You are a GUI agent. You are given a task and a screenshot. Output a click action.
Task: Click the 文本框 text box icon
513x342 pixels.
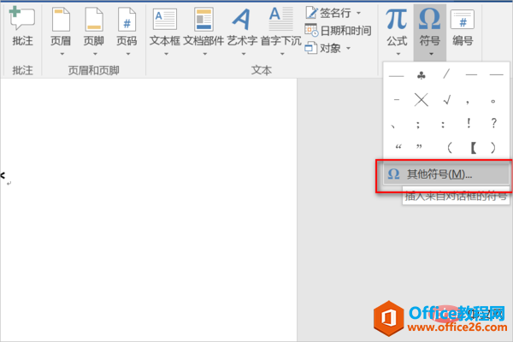[x=165, y=21]
